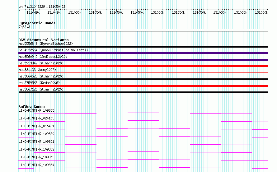Click the first 131049k ruler tick label
Viewport: 277px width, 172px height.
point(33,12)
